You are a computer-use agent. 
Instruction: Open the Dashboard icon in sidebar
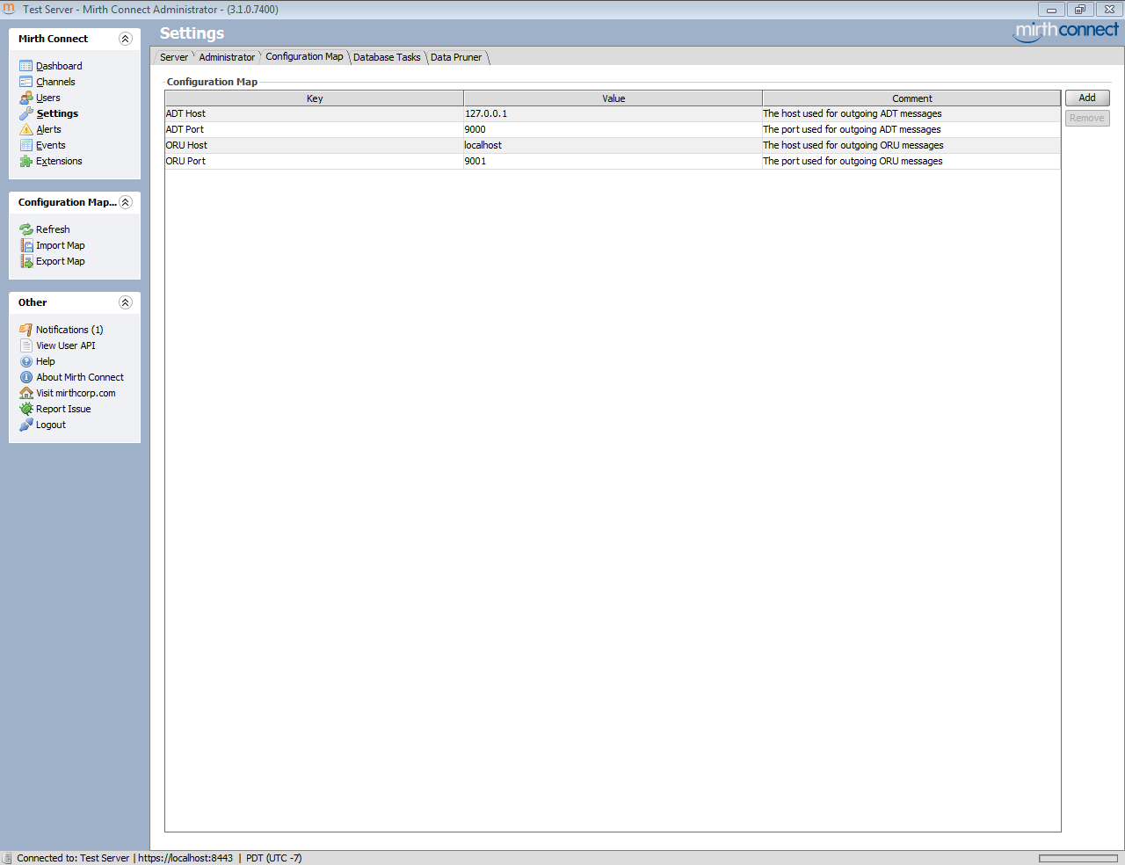click(x=26, y=66)
